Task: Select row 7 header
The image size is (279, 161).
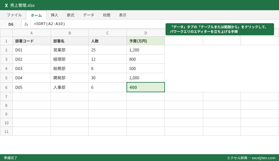Action: point(6,97)
